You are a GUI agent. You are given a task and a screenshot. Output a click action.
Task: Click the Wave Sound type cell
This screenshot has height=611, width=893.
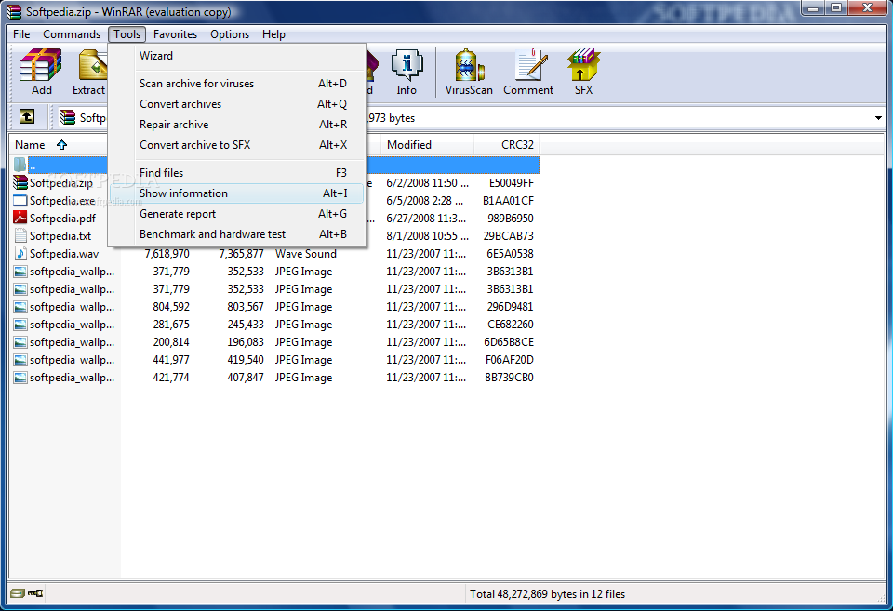pos(306,254)
